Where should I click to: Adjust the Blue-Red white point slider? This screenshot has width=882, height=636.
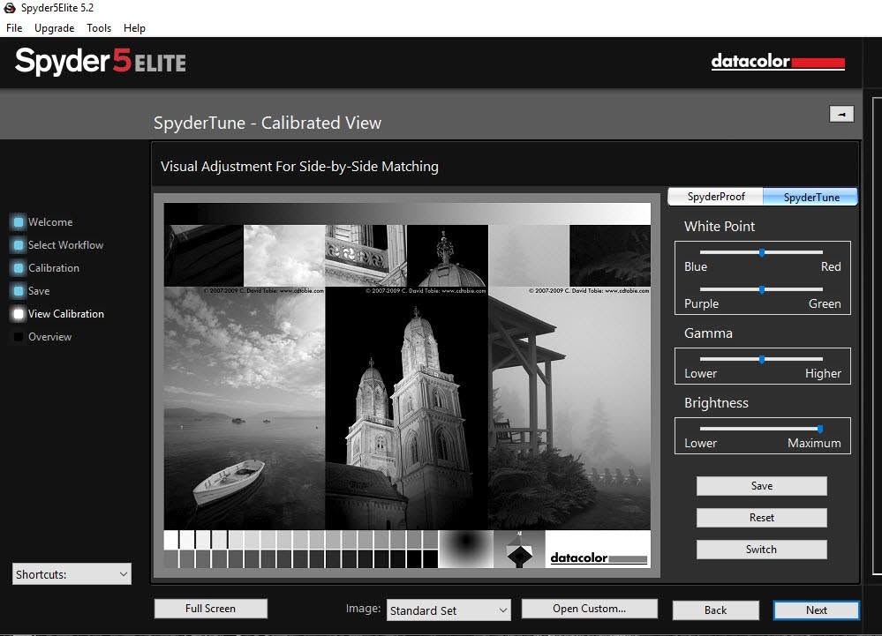tap(762, 253)
